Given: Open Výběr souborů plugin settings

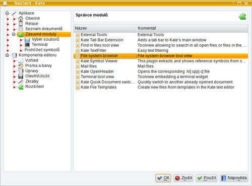Looking at the screenshot, I should (x=45, y=39).
